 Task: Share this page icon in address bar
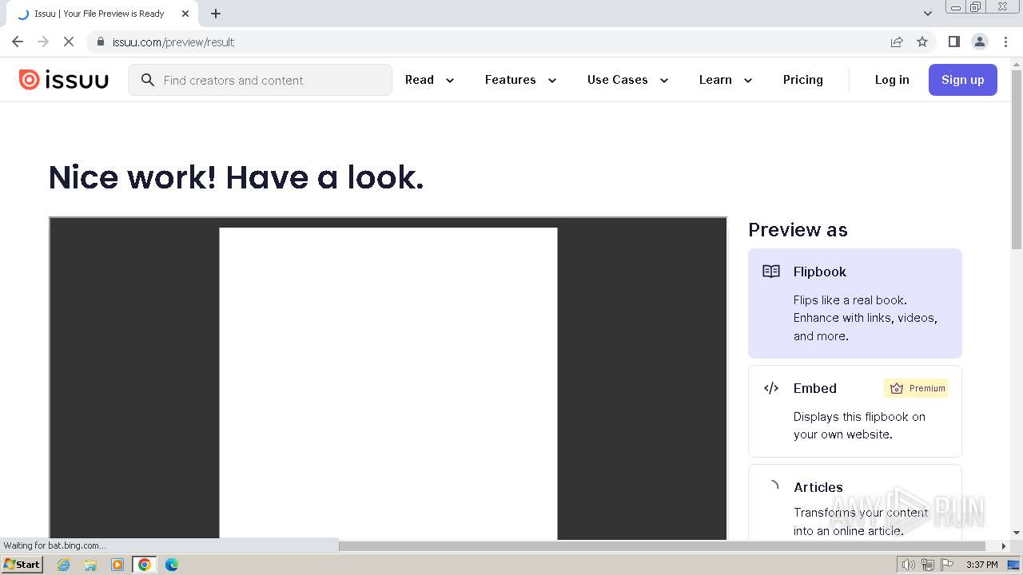[x=897, y=42]
